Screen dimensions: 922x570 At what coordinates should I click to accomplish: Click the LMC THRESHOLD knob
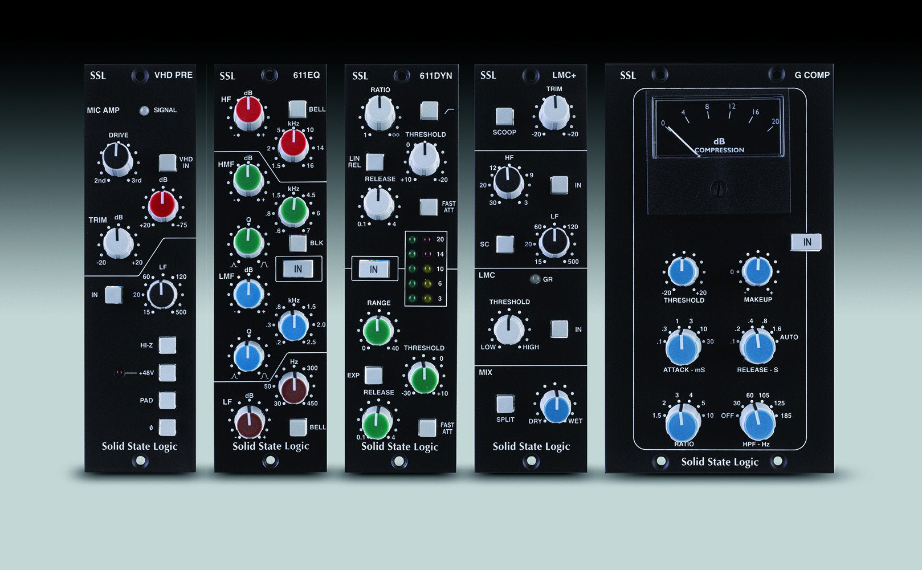point(508,329)
